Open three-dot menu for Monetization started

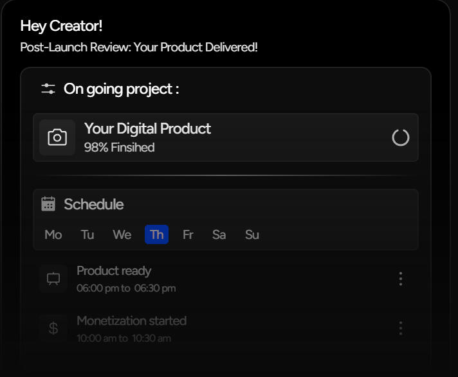(x=400, y=328)
